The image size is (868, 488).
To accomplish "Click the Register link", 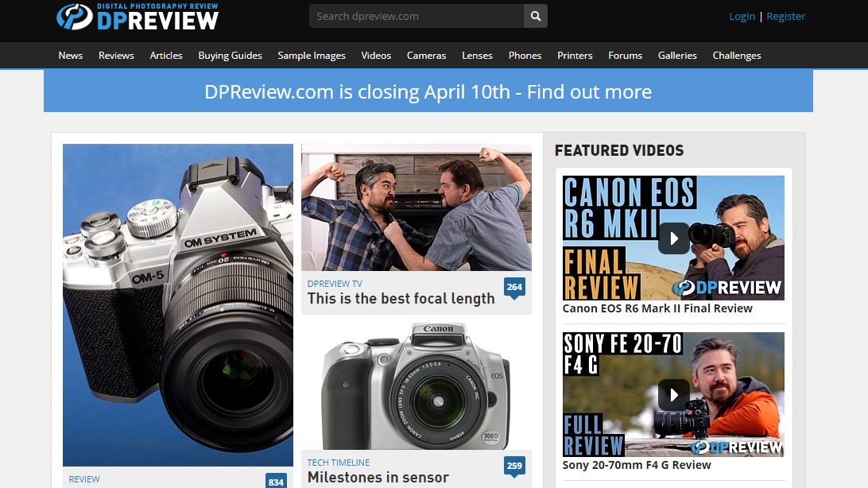I will click(x=785, y=16).
